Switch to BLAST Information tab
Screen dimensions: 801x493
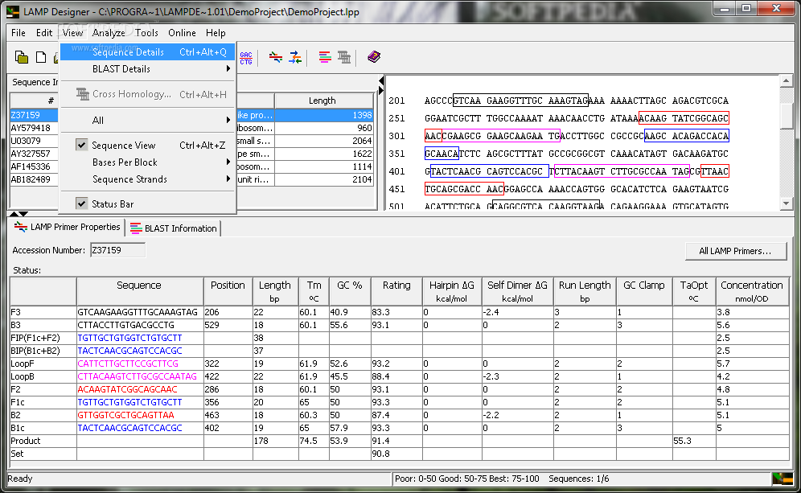[173, 228]
